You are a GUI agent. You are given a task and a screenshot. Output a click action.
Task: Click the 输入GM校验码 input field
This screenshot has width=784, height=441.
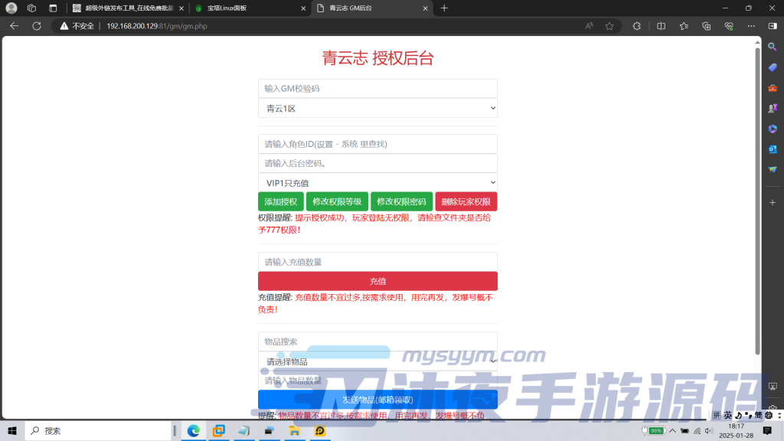point(377,87)
